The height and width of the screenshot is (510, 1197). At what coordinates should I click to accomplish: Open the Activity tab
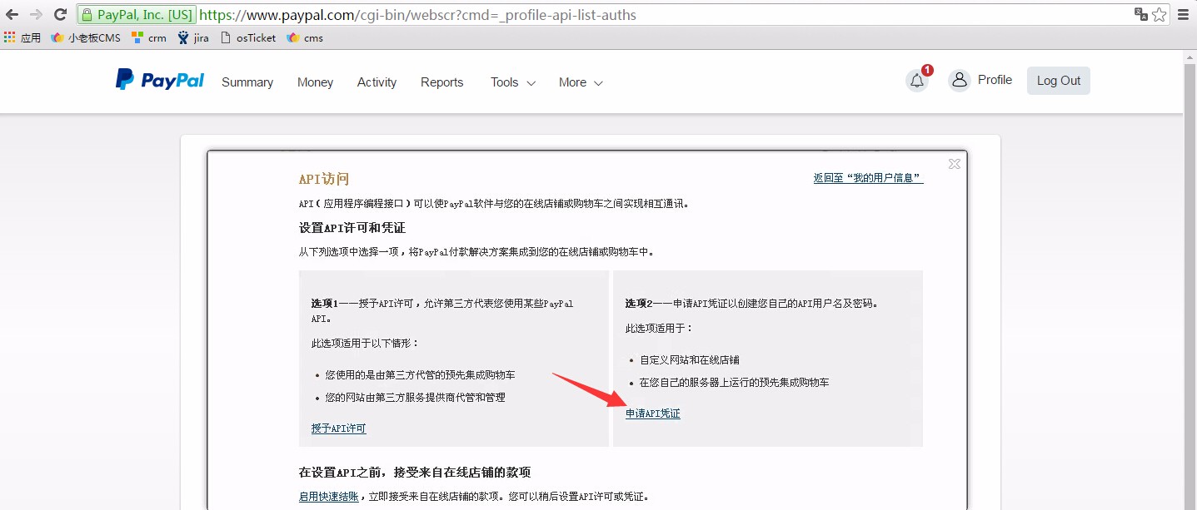click(x=377, y=82)
